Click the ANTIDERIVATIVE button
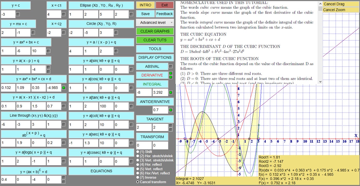 pyautogui.click(x=155, y=102)
